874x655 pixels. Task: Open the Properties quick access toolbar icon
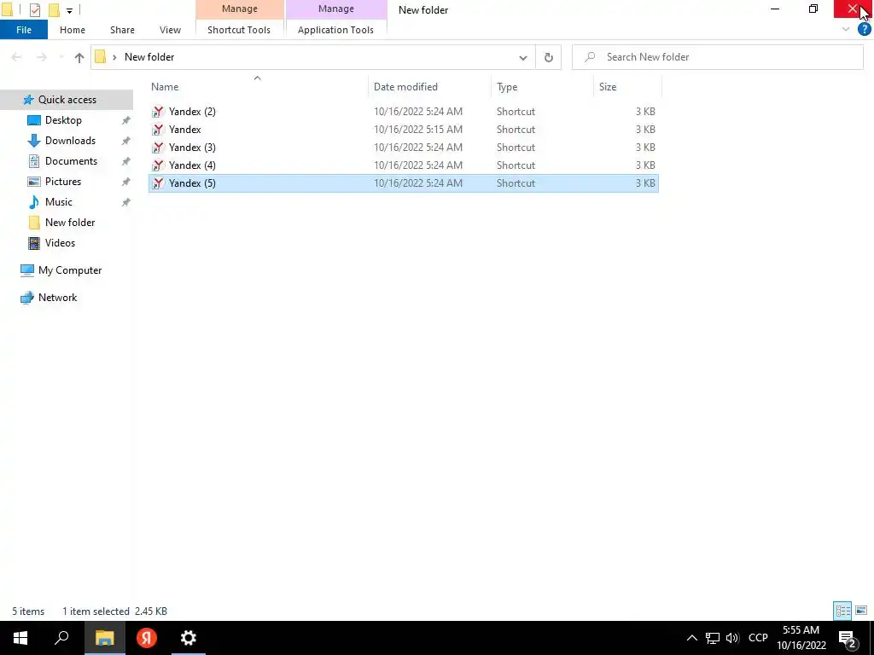tap(34, 9)
